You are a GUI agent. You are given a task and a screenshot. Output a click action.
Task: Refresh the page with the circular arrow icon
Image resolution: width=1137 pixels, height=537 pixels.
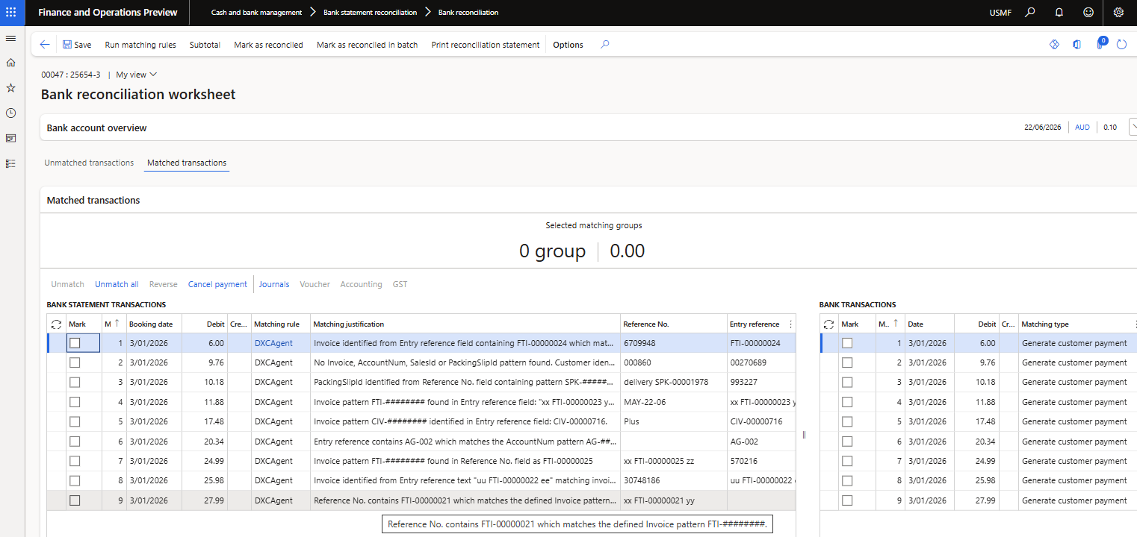click(x=1121, y=45)
